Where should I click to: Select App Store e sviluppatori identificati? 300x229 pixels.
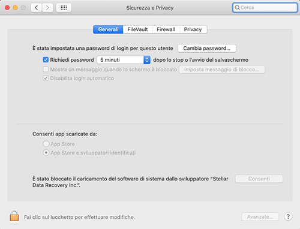pos(46,153)
